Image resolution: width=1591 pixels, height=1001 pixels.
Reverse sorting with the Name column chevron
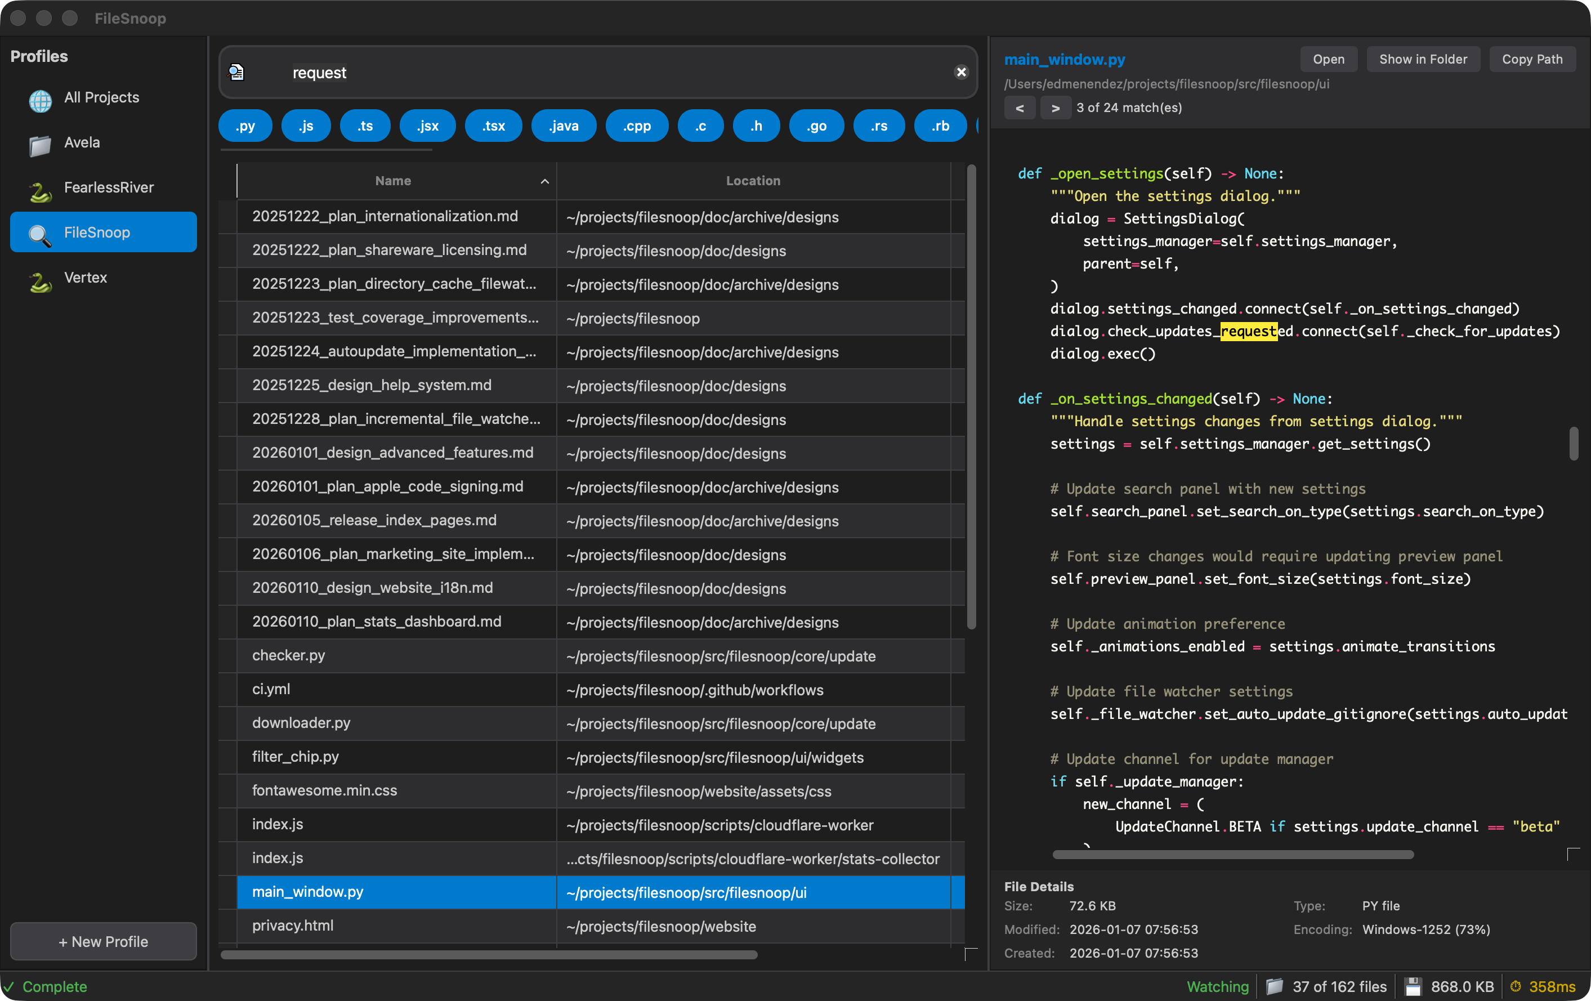tap(544, 181)
